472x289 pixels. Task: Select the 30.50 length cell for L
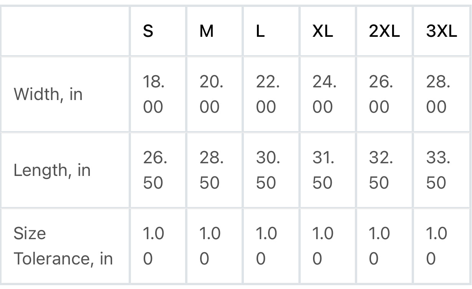268,170
